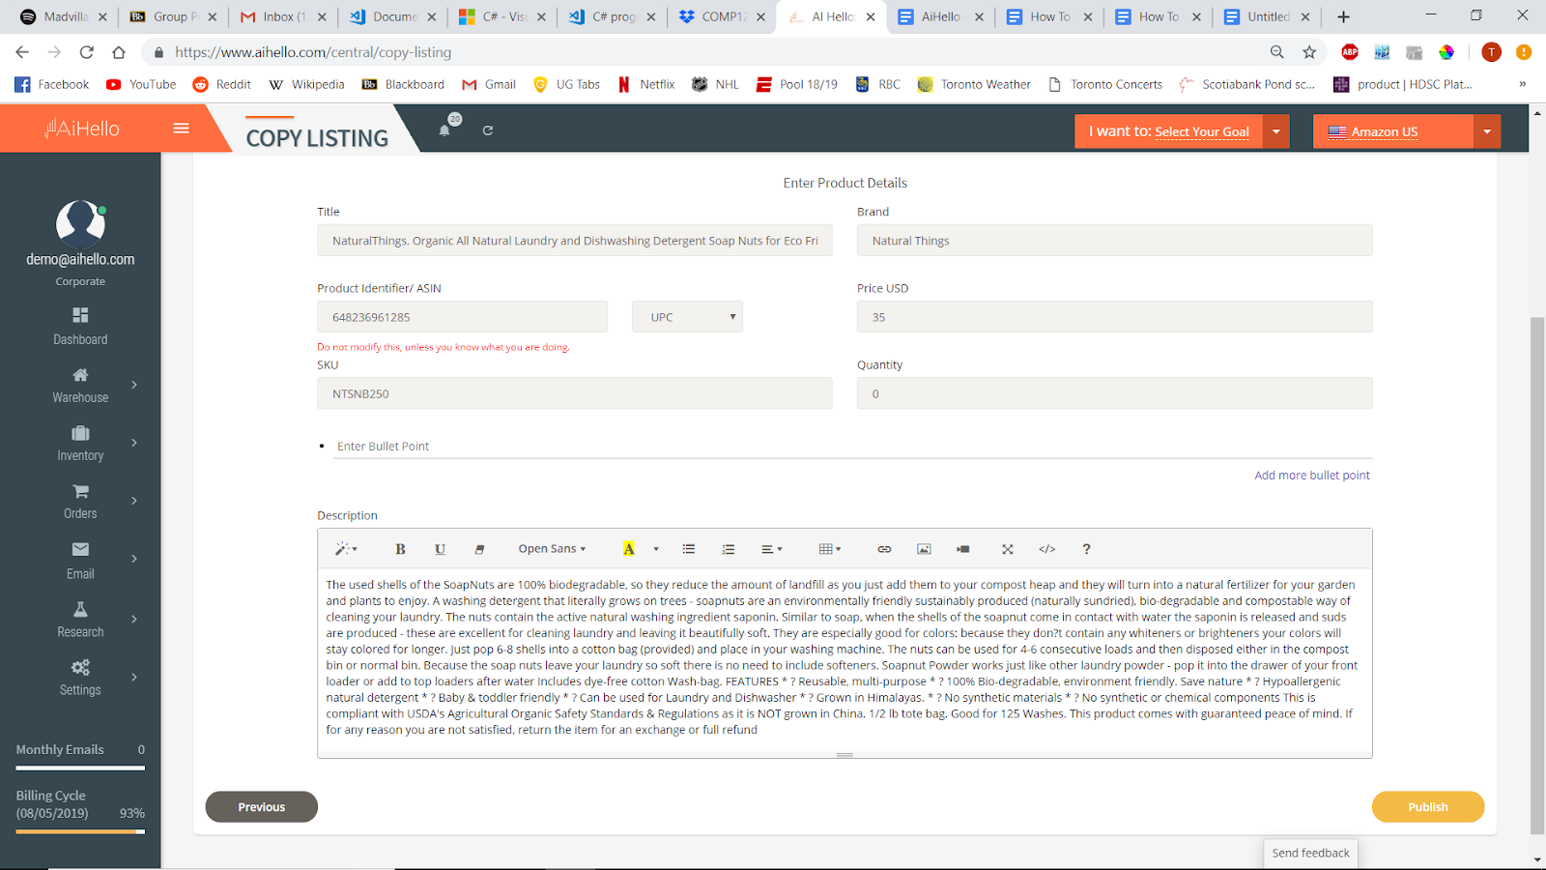Open the table insert dropdown
The width and height of the screenshot is (1546, 870).
click(830, 549)
